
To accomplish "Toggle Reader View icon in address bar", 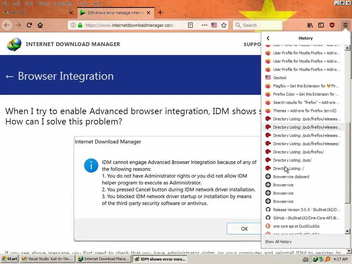I will (190, 25).
